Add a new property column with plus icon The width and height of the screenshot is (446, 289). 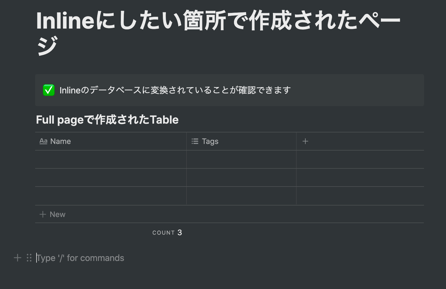click(x=305, y=141)
